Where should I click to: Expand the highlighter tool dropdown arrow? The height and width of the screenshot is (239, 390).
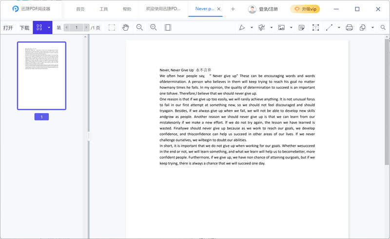[252, 28]
